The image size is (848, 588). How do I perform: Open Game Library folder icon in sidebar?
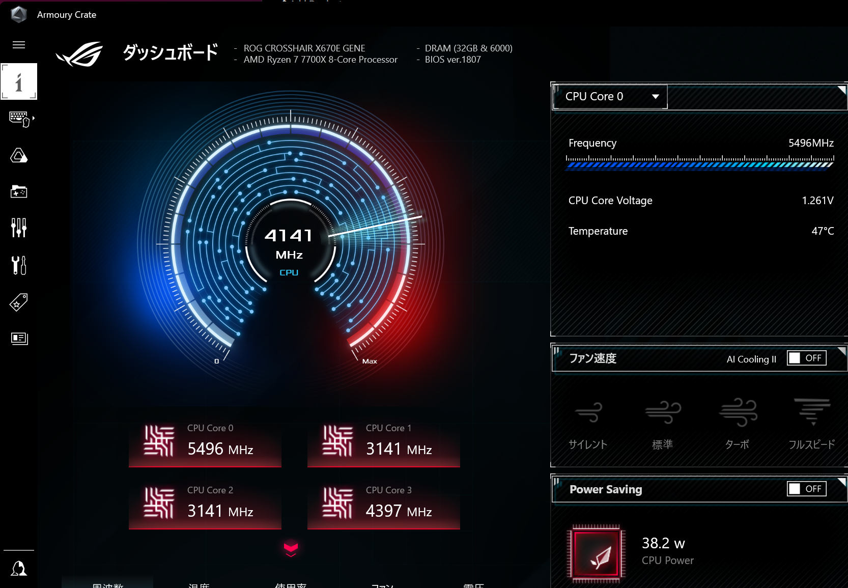click(x=19, y=191)
